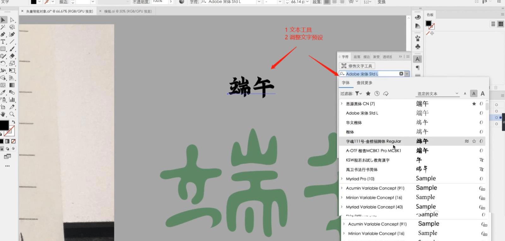Image resolution: width=505 pixels, height=241 pixels.
Task: Open the font filter funnel dropdown
Action: (x=359, y=94)
